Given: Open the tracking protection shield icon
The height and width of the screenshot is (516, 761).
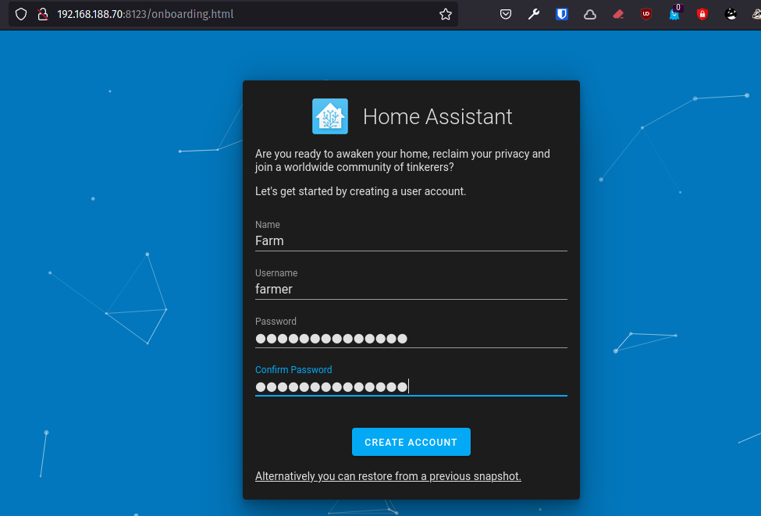Looking at the screenshot, I should pyautogui.click(x=21, y=14).
